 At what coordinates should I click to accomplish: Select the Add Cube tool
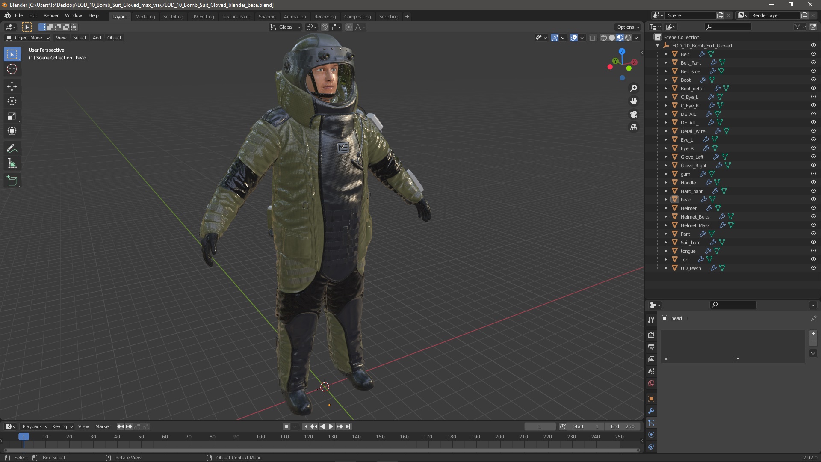tap(12, 181)
